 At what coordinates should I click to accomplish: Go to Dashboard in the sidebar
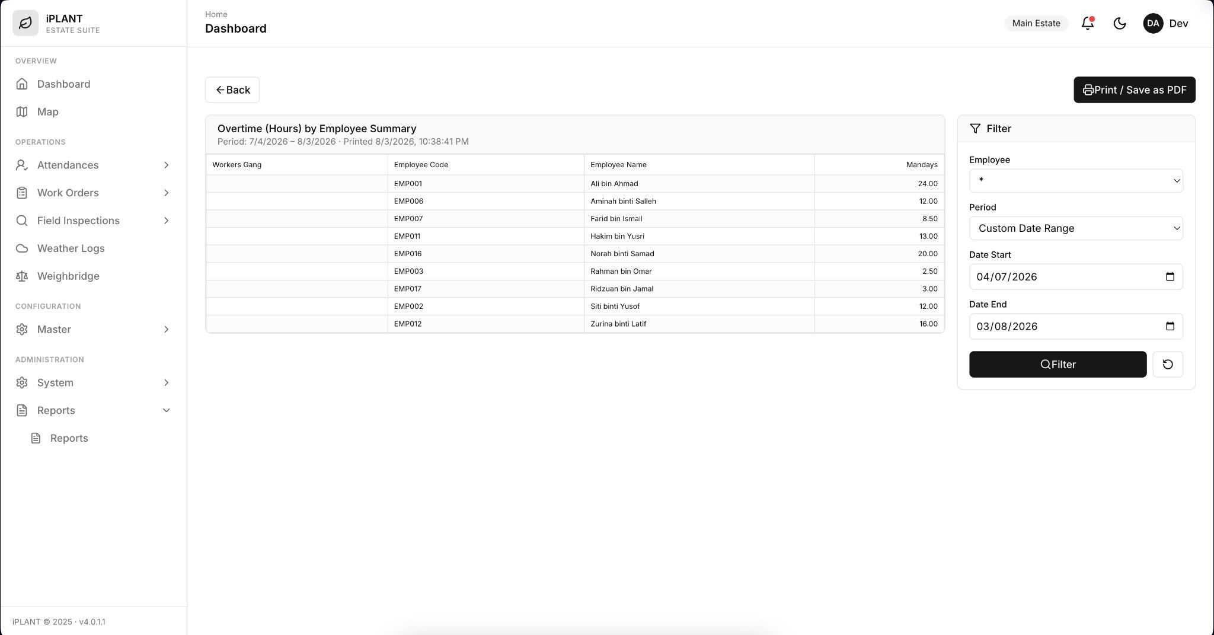[x=93, y=84]
